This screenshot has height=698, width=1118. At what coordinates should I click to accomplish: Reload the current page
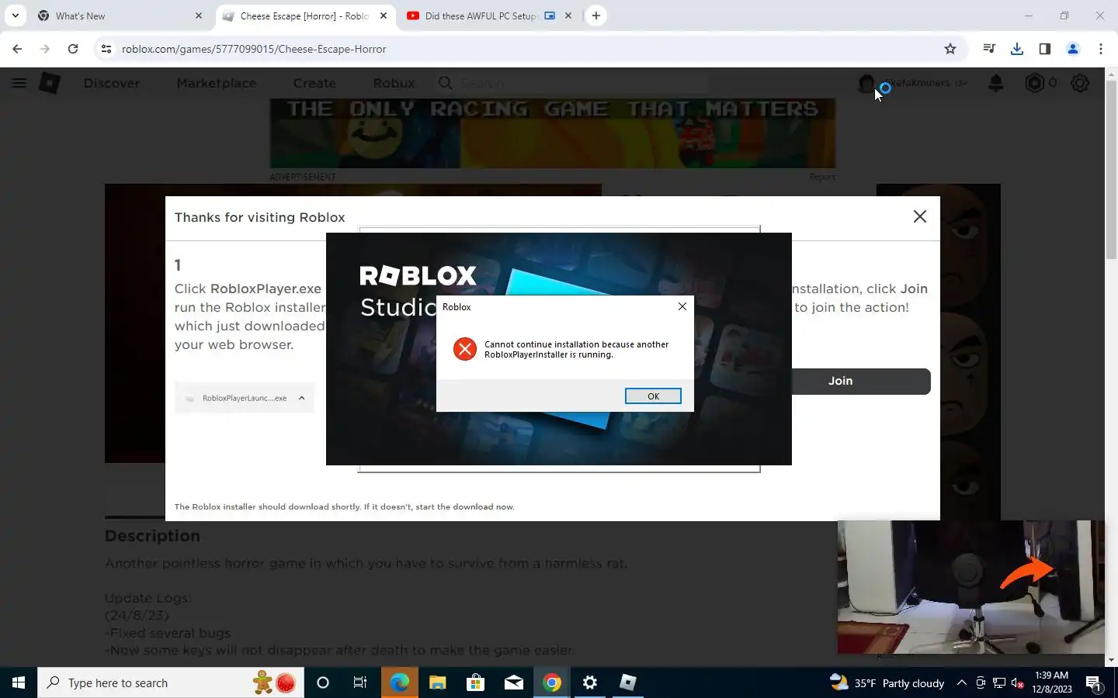point(73,49)
